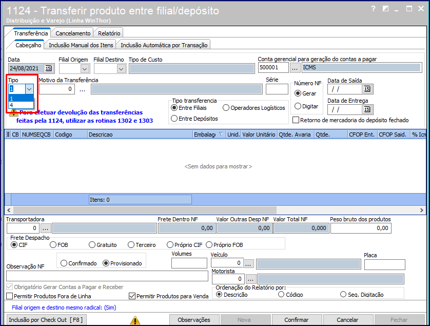
Task: Click Inclusão por Check Out F8 button
Action: click(x=46, y=320)
